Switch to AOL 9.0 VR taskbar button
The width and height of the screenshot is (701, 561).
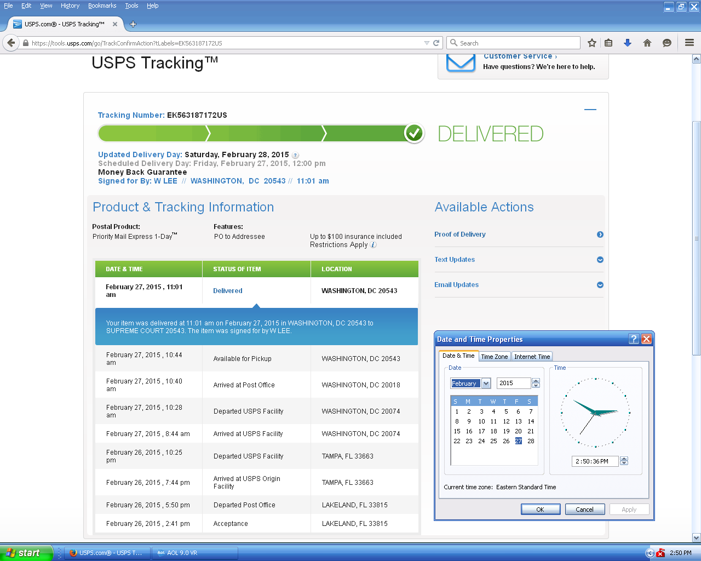[195, 553]
